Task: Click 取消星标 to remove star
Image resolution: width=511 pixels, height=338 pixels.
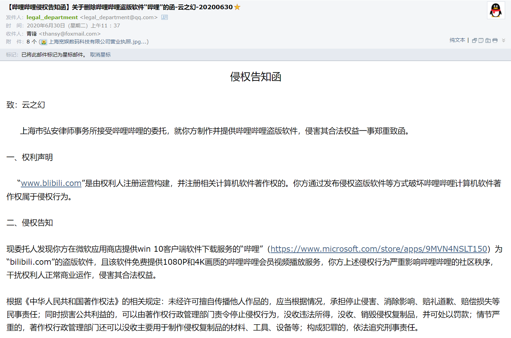Action: [100, 55]
